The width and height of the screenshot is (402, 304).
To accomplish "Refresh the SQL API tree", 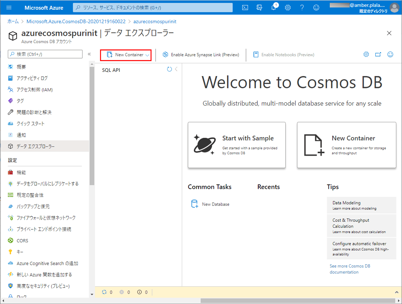I will point(169,69).
